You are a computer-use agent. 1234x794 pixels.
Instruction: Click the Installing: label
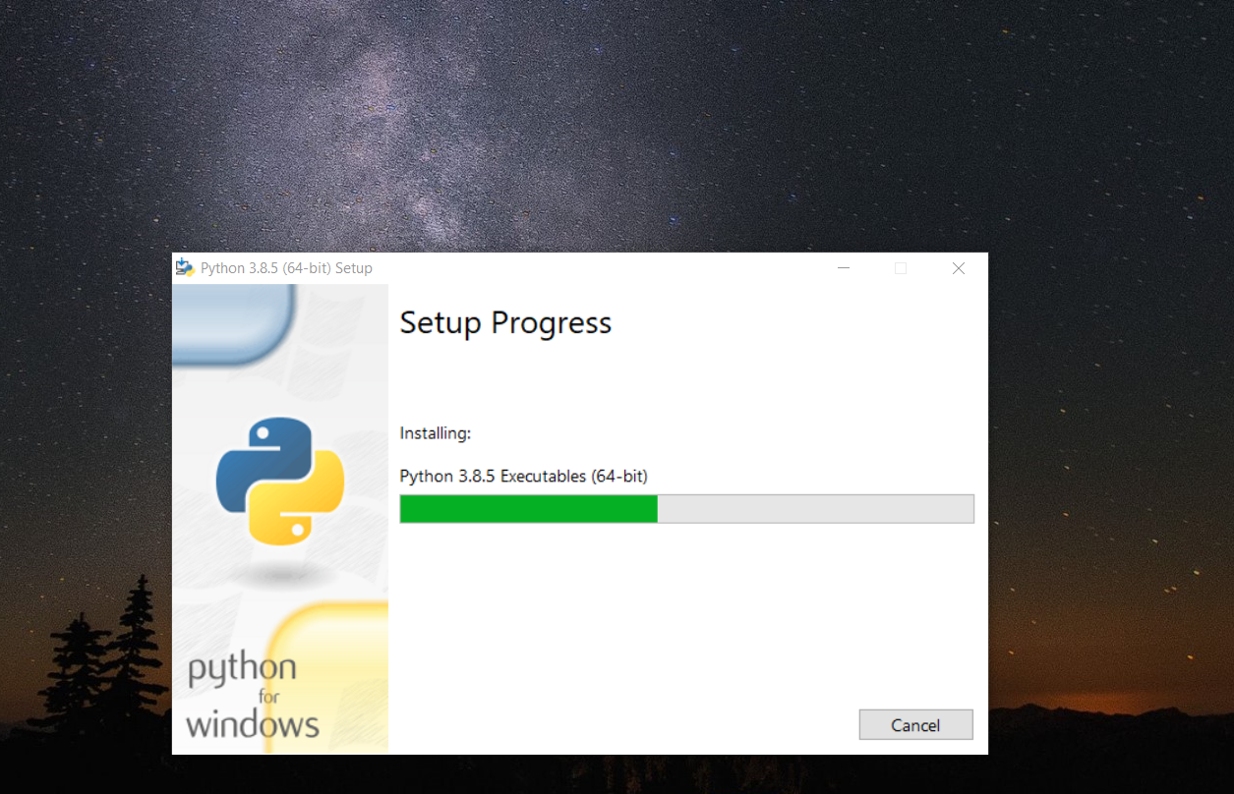pyautogui.click(x=436, y=433)
